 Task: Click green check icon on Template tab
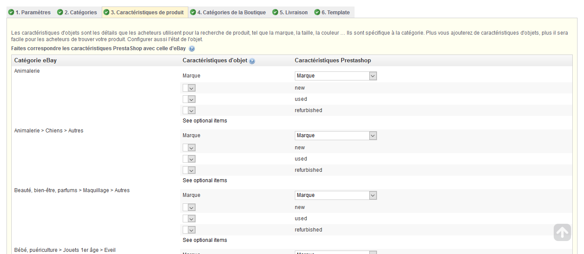(x=317, y=13)
